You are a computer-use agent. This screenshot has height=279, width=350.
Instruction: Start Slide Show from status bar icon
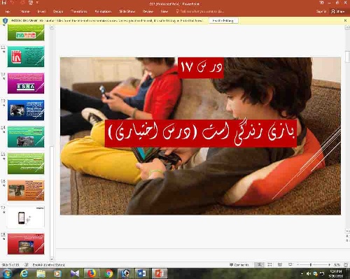(x=290, y=265)
